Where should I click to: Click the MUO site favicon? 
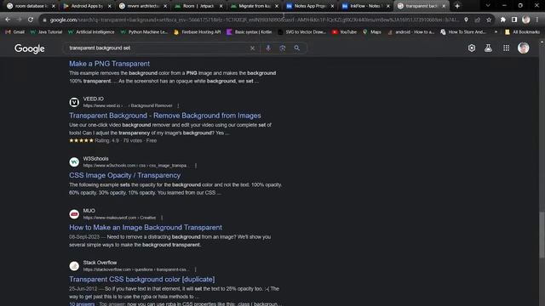point(74,214)
